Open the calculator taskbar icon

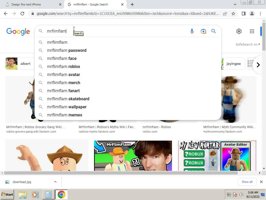coord(48,195)
